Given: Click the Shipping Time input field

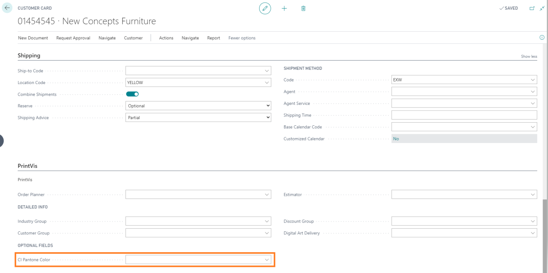Looking at the screenshot, I should tap(464, 115).
